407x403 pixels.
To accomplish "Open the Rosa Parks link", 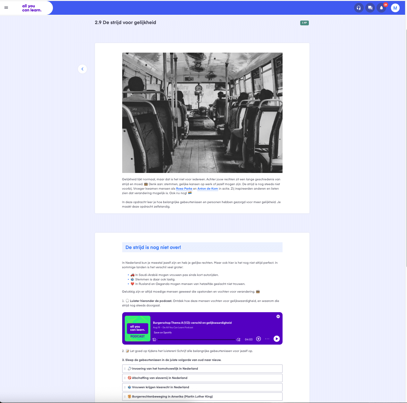I will pyautogui.click(x=184, y=189).
